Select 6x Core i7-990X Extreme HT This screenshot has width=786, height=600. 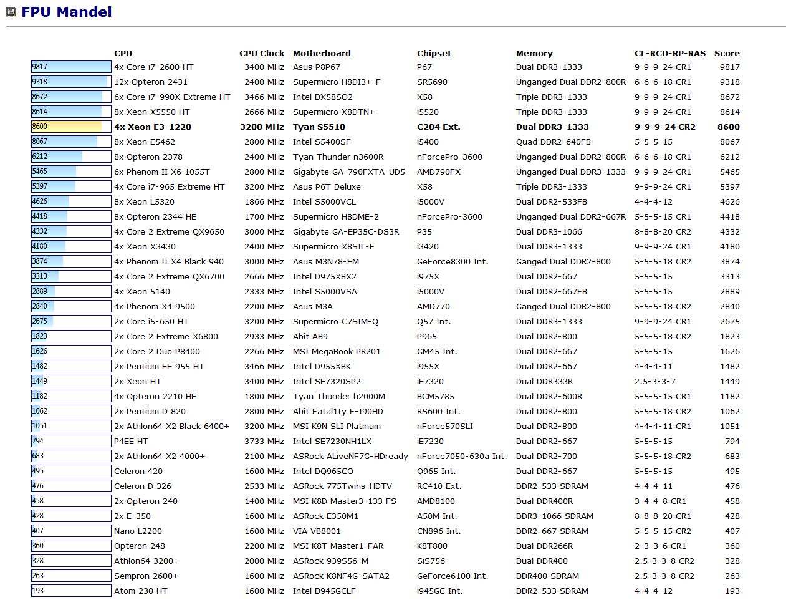(172, 97)
